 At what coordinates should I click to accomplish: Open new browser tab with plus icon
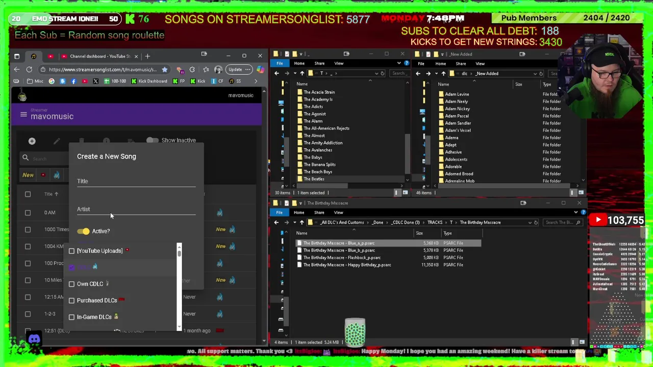click(147, 56)
